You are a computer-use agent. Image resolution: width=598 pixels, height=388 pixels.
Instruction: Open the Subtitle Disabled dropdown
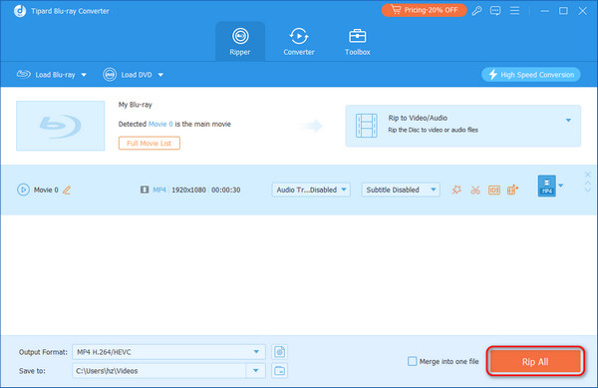[401, 190]
